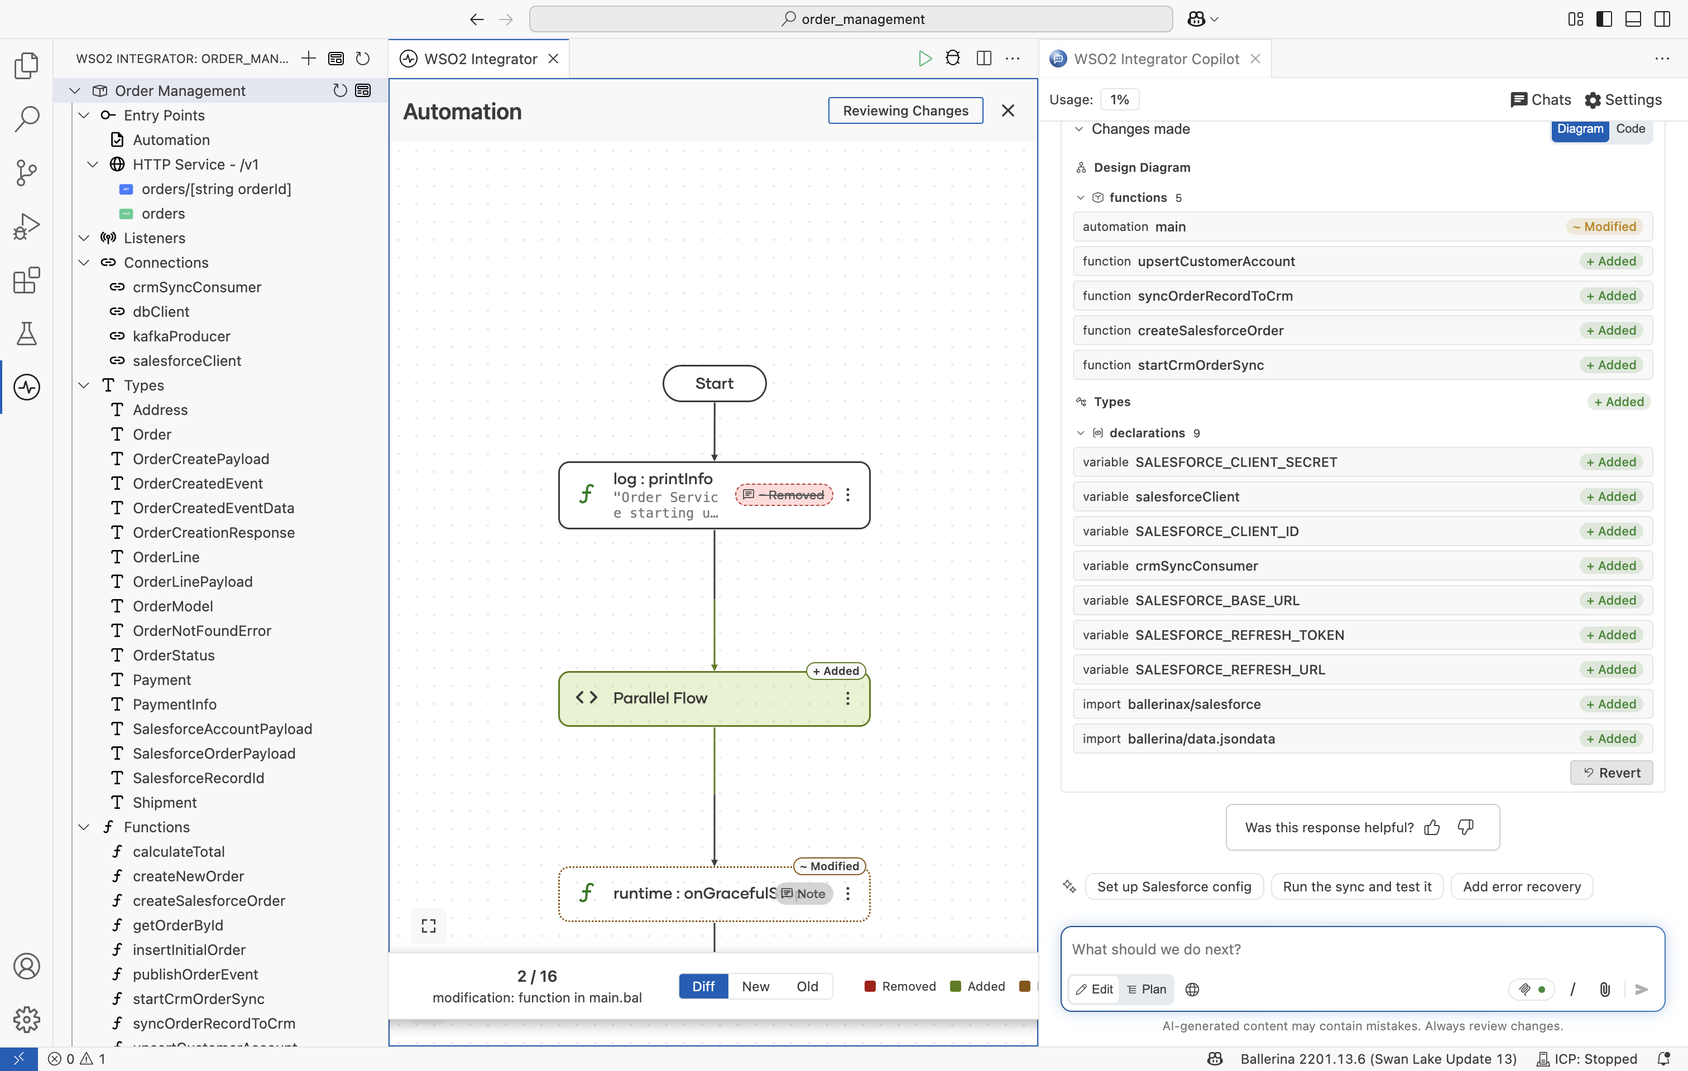Open options menu on Parallel Flow node
Viewport: 1688px width, 1071px height.
tap(847, 698)
